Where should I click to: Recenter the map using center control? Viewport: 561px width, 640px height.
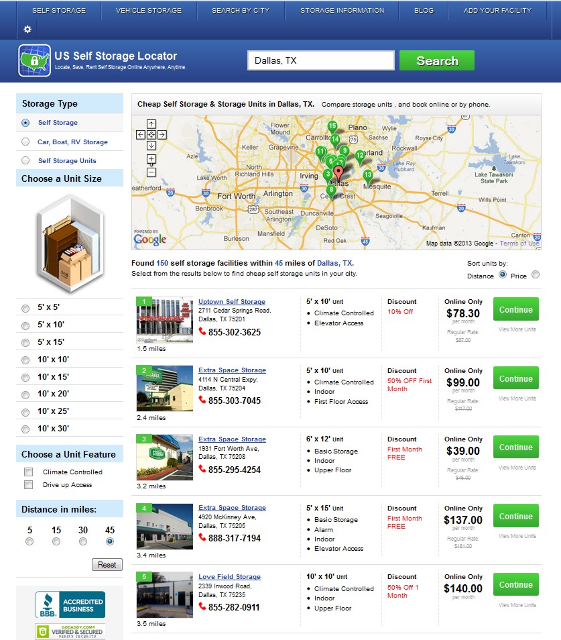point(151,135)
